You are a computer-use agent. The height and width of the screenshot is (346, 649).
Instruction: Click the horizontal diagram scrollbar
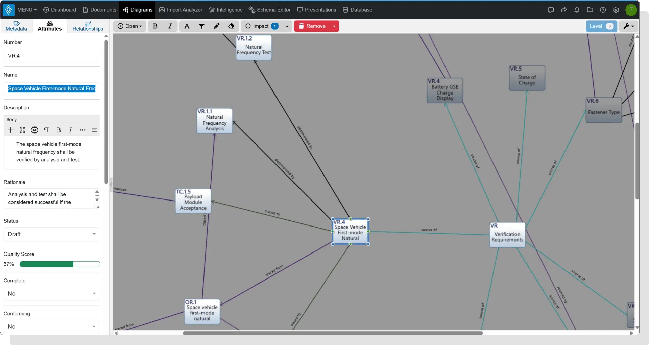click(333, 333)
